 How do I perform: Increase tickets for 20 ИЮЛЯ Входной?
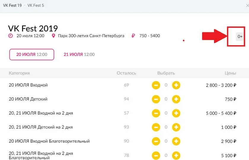click(176, 85)
